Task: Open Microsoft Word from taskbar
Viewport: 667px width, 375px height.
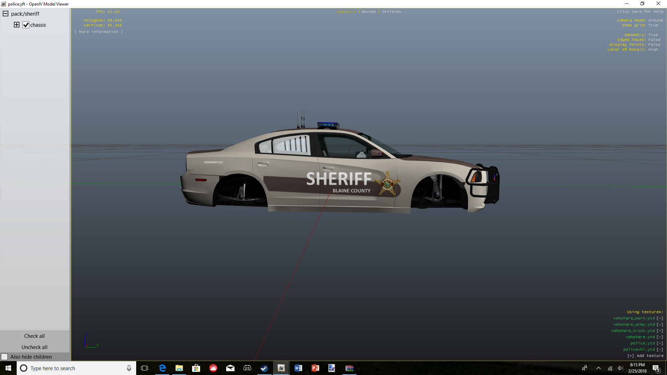Action: click(298, 368)
